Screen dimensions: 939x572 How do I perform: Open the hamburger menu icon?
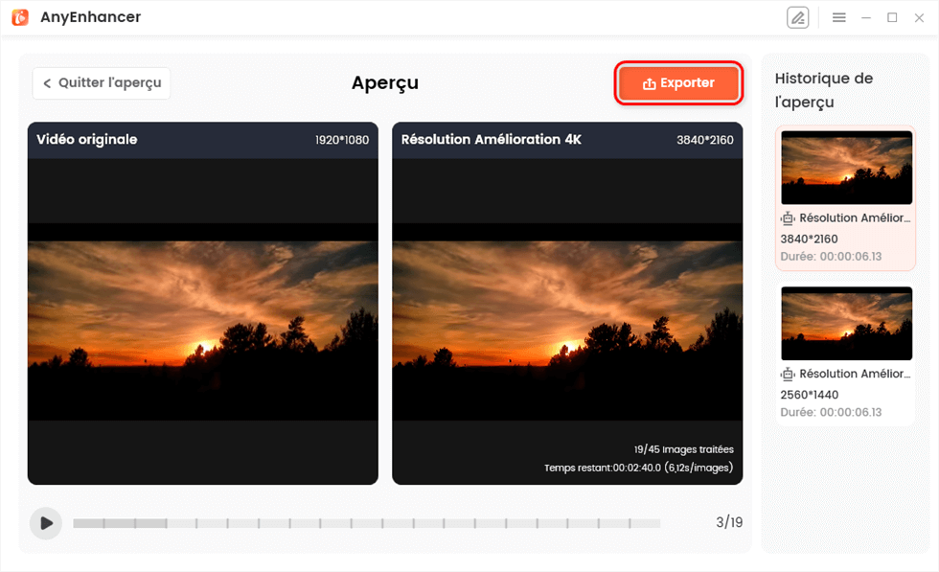click(x=839, y=18)
